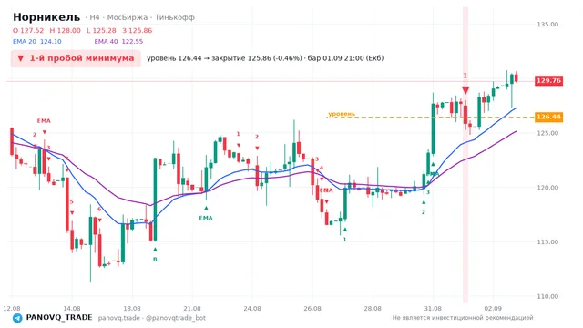
Task: Click the red EMA marker label near 12.08
Action: [x=44, y=121]
